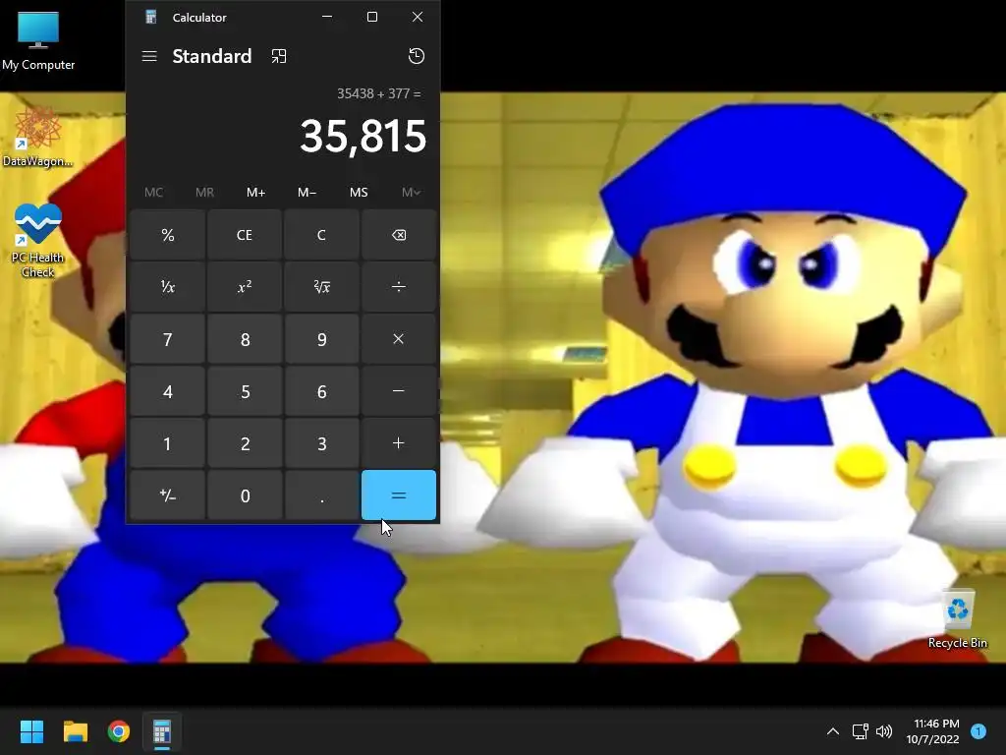Hit the equals button

[399, 495]
